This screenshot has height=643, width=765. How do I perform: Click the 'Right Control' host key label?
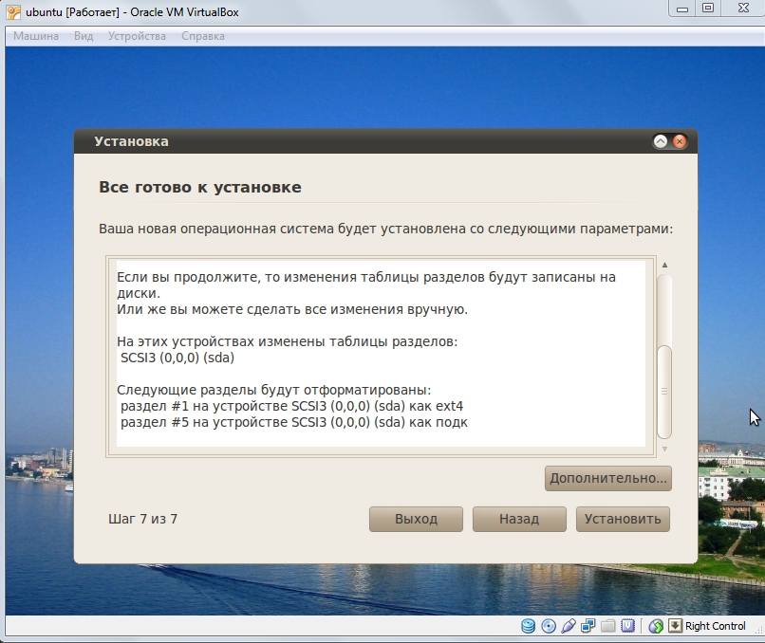(x=716, y=626)
